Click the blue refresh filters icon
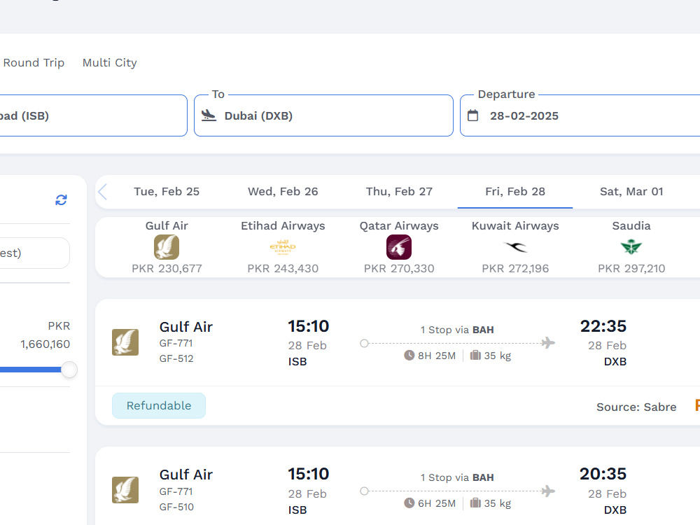This screenshot has height=525, width=700. pyautogui.click(x=61, y=200)
